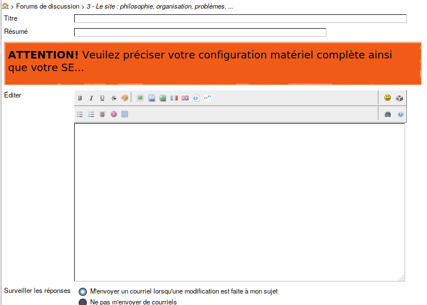Click the 'Éditer' label
The height and width of the screenshot is (305, 427).
[13, 95]
